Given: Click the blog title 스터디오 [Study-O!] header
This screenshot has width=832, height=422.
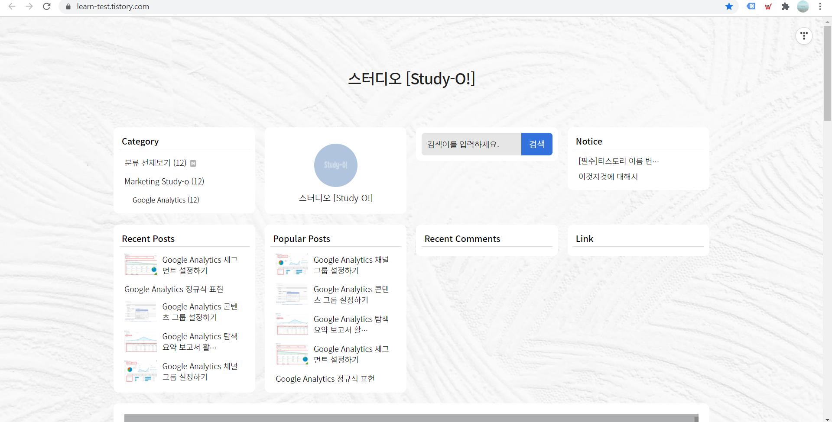Looking at the screenshot, I should [x=411, y=79].
